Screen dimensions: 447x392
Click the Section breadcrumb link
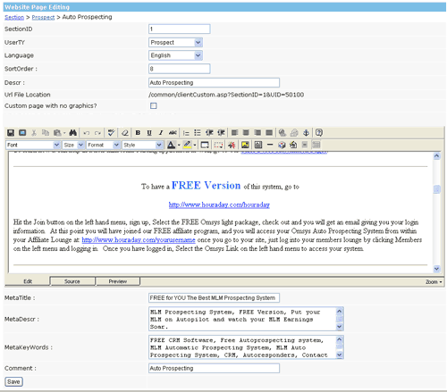click(x=14, y=17)
